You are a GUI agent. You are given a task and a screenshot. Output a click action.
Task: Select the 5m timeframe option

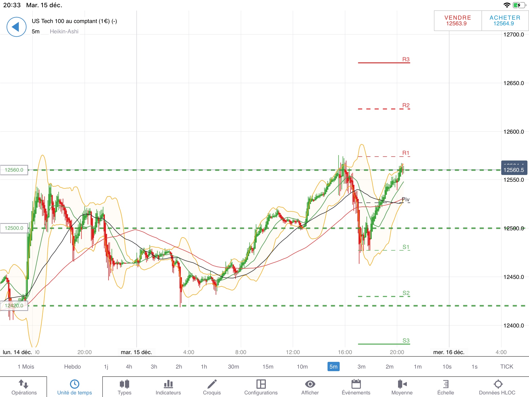[x=333, y=367]
